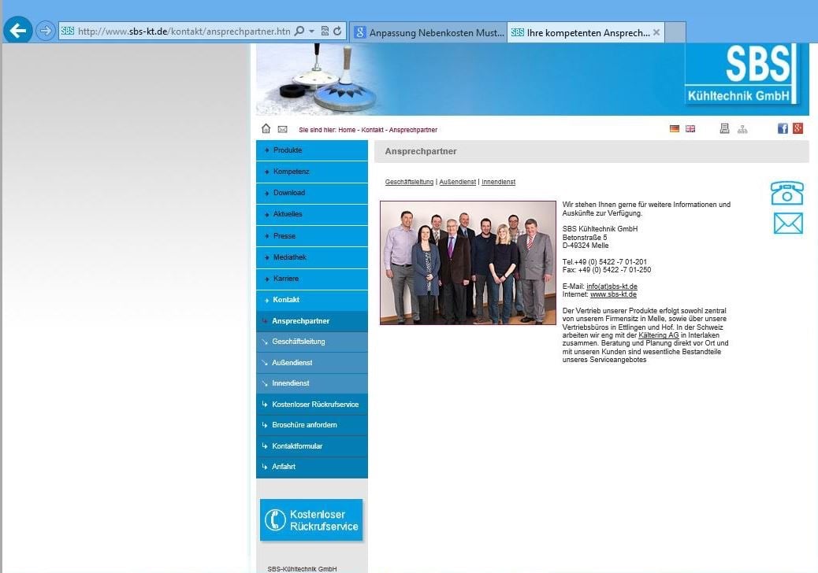The height and width of the screenshot is (573, 818).
Task: Open the sitemap icon
Action: point(742,128)
